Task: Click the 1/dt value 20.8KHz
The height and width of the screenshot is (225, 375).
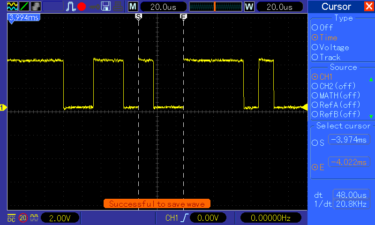Action: tap(351, 204)
